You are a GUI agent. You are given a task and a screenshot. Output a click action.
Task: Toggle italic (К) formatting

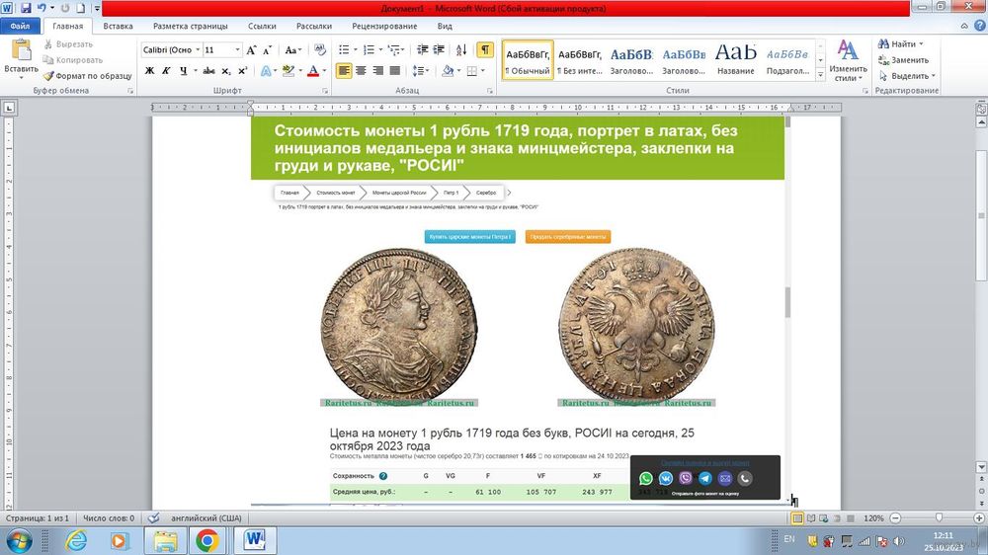(166, 70)
